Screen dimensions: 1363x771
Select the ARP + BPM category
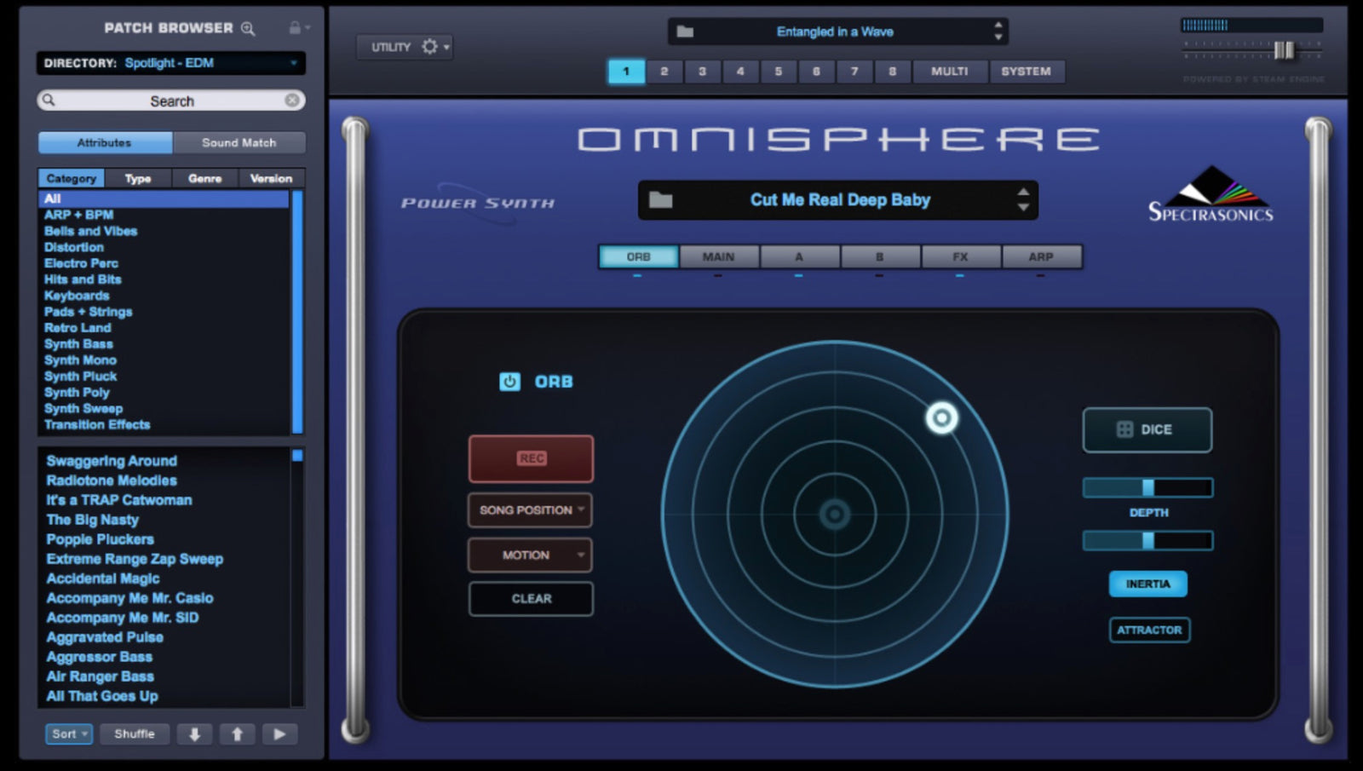point(78,215)
